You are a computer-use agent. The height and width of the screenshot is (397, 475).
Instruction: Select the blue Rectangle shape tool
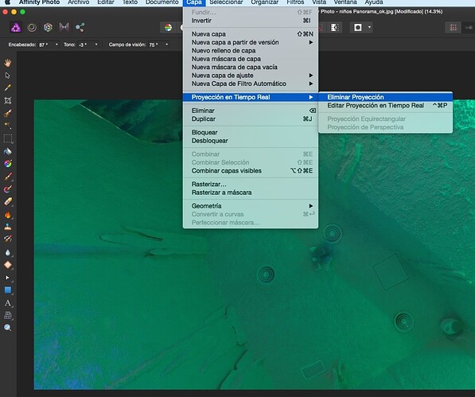tap(8, 290)
